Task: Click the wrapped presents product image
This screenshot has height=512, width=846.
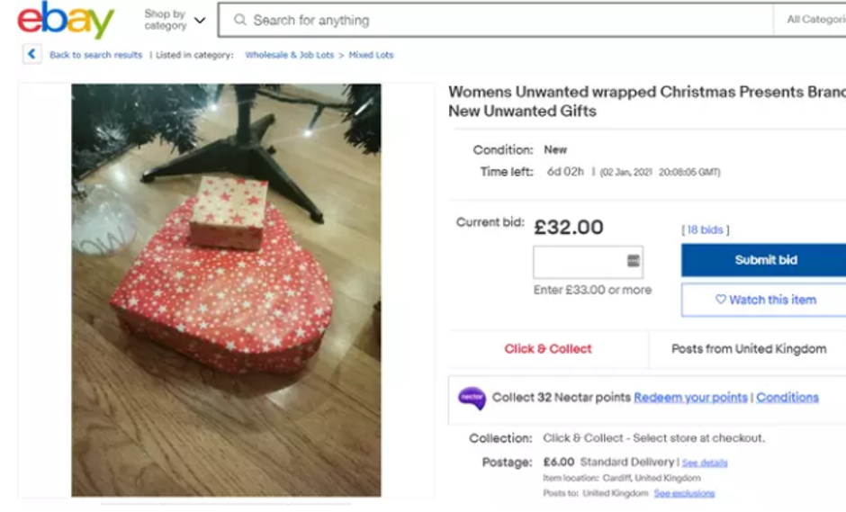Action: [x=226, y=290]
